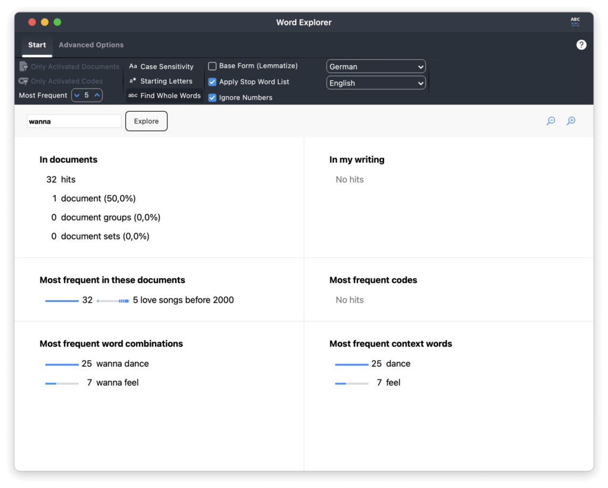Click the ABC settings icon in title bar
608x488 pixels.
click(575, 22)
